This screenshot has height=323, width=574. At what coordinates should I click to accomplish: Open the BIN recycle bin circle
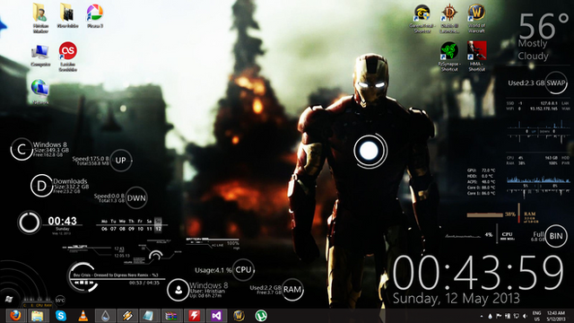[556, 236]
